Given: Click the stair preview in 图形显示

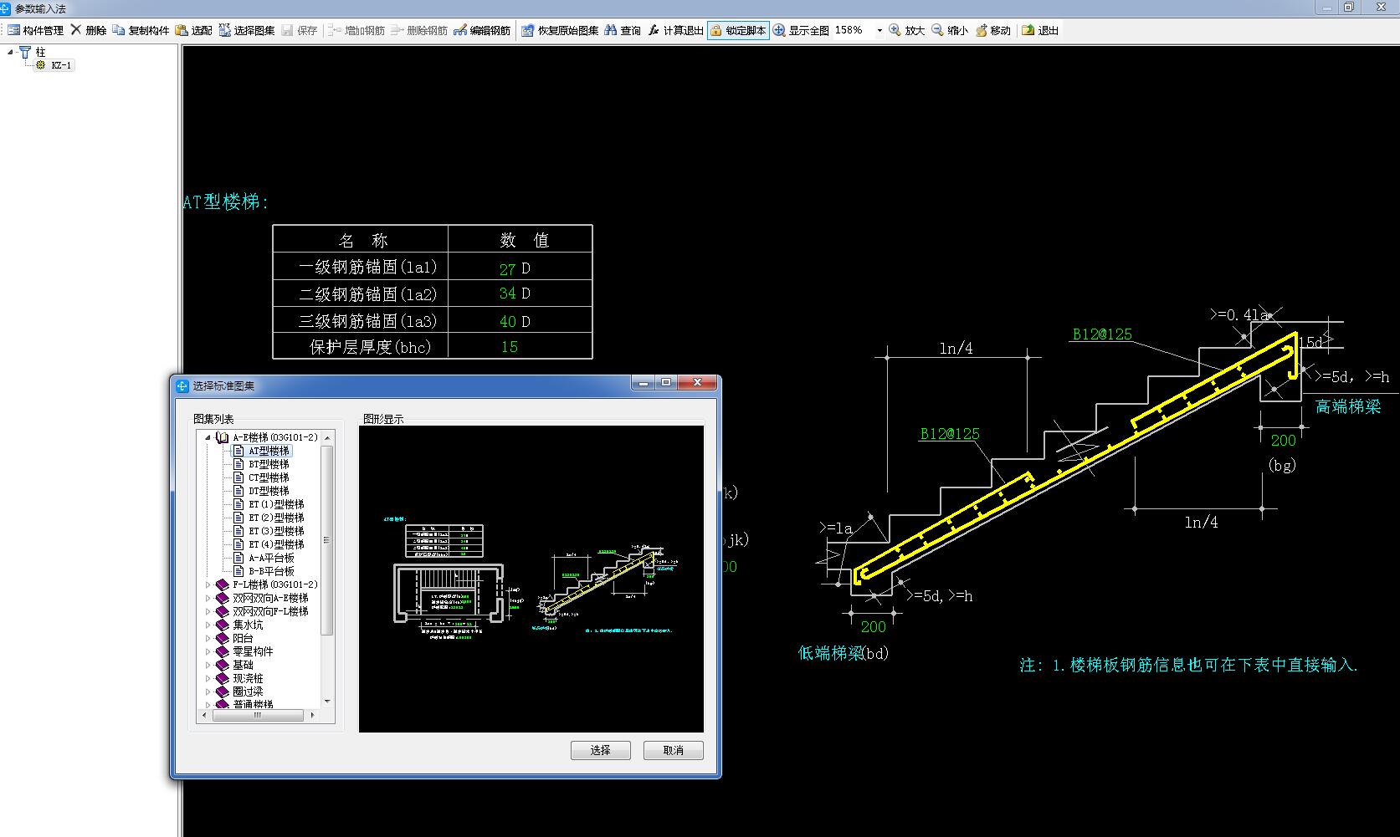Looking at the screenshot, I should coord(531,579).
